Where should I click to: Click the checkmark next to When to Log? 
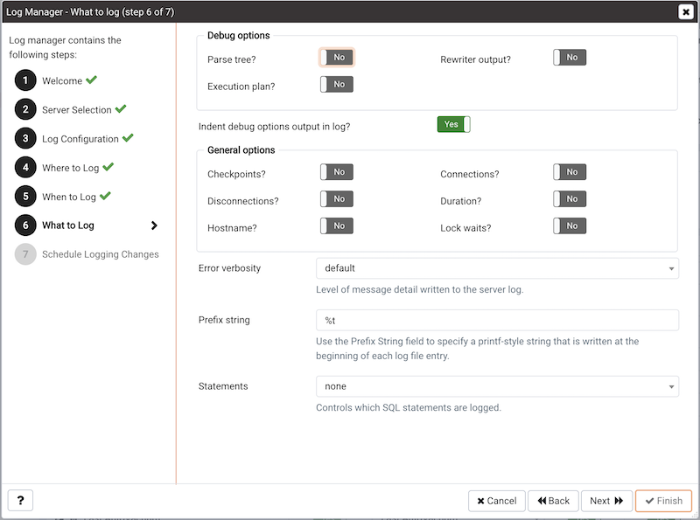tap(105, 196)
